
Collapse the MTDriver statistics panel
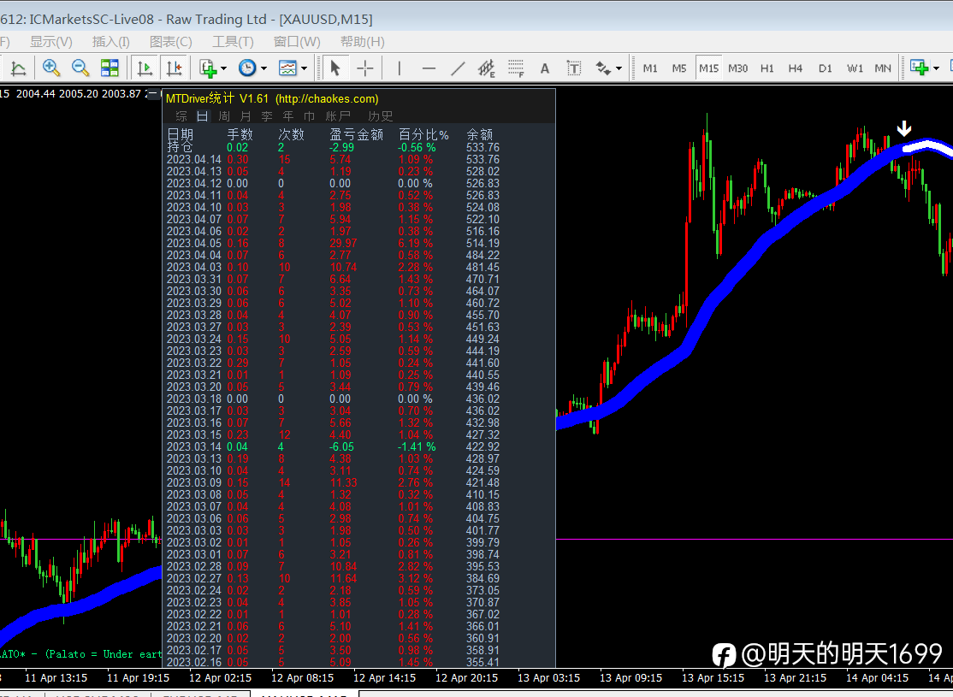point(154,94)
